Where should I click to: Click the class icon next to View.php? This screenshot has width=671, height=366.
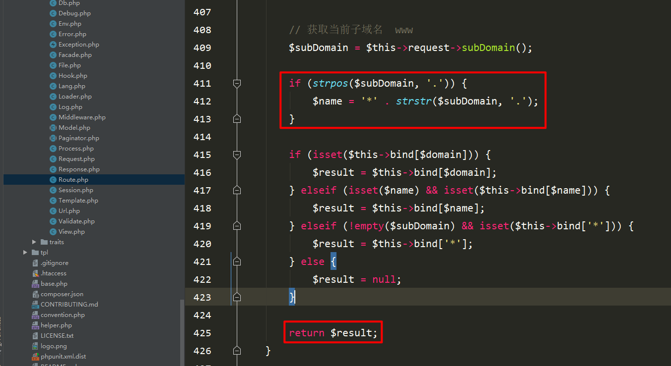point(53,232)
